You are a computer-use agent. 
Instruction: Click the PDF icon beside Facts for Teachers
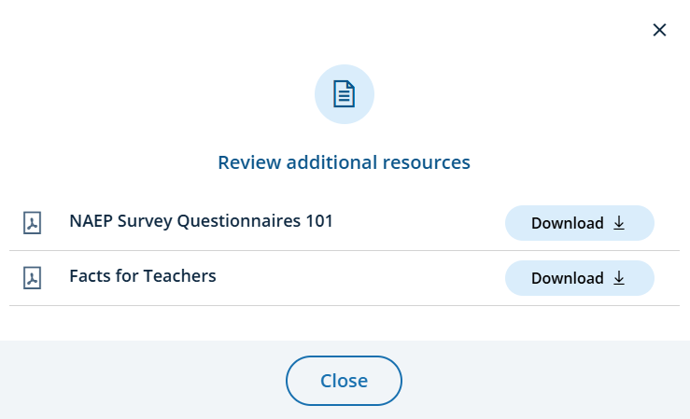click(33, 278)
